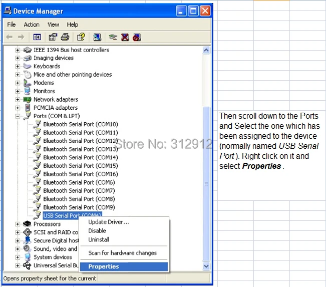Click the Processors chip icon
Screen dimensions: 326x287
coord(27,224)
